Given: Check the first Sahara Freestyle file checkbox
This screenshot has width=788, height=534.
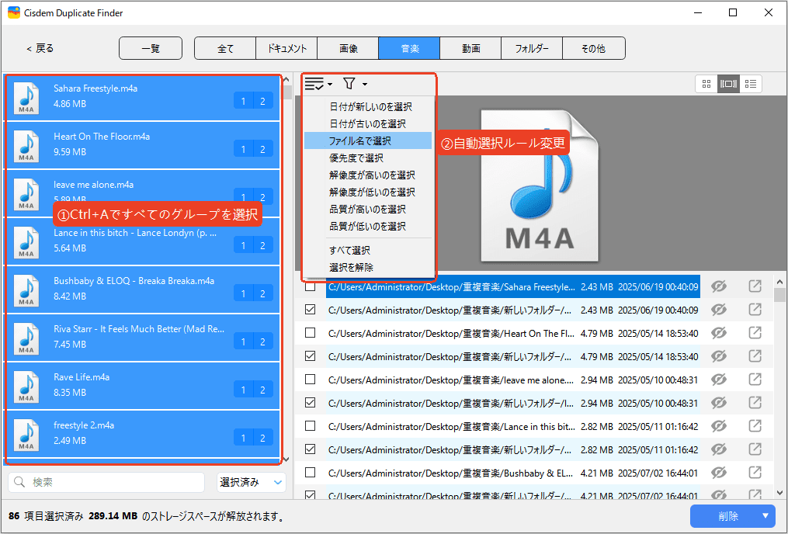Looking at the screenshot, I should click(311, 287).
